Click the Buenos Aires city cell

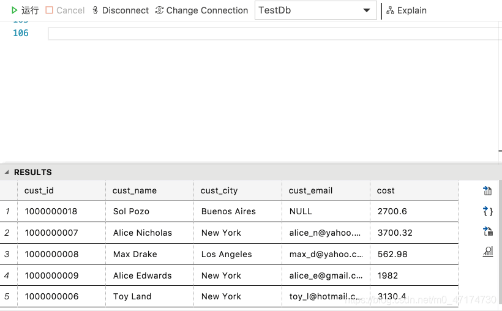tap(238, 211)
